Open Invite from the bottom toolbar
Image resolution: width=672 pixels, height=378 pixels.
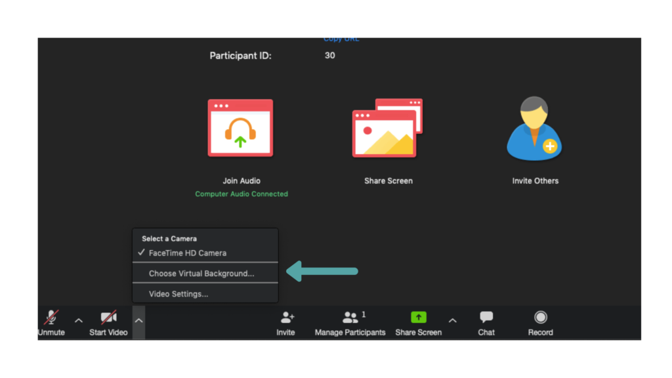[x=286, y=324]
